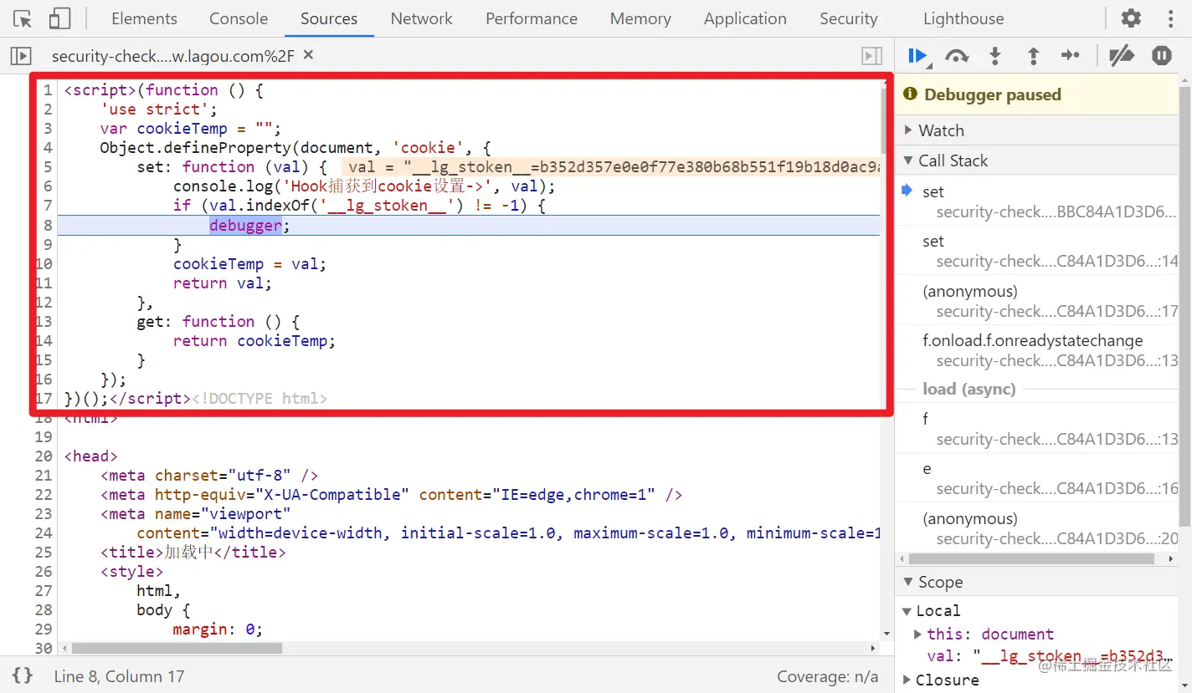
Task: Deactivate all breakpoints
Action: (x=1122, y=56)
